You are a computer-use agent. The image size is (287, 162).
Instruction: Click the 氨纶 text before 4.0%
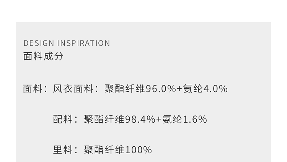coord(193,89)
